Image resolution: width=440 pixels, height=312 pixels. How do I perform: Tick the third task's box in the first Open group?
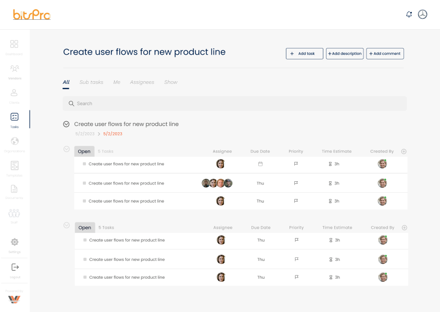click(x=84, y=201)
